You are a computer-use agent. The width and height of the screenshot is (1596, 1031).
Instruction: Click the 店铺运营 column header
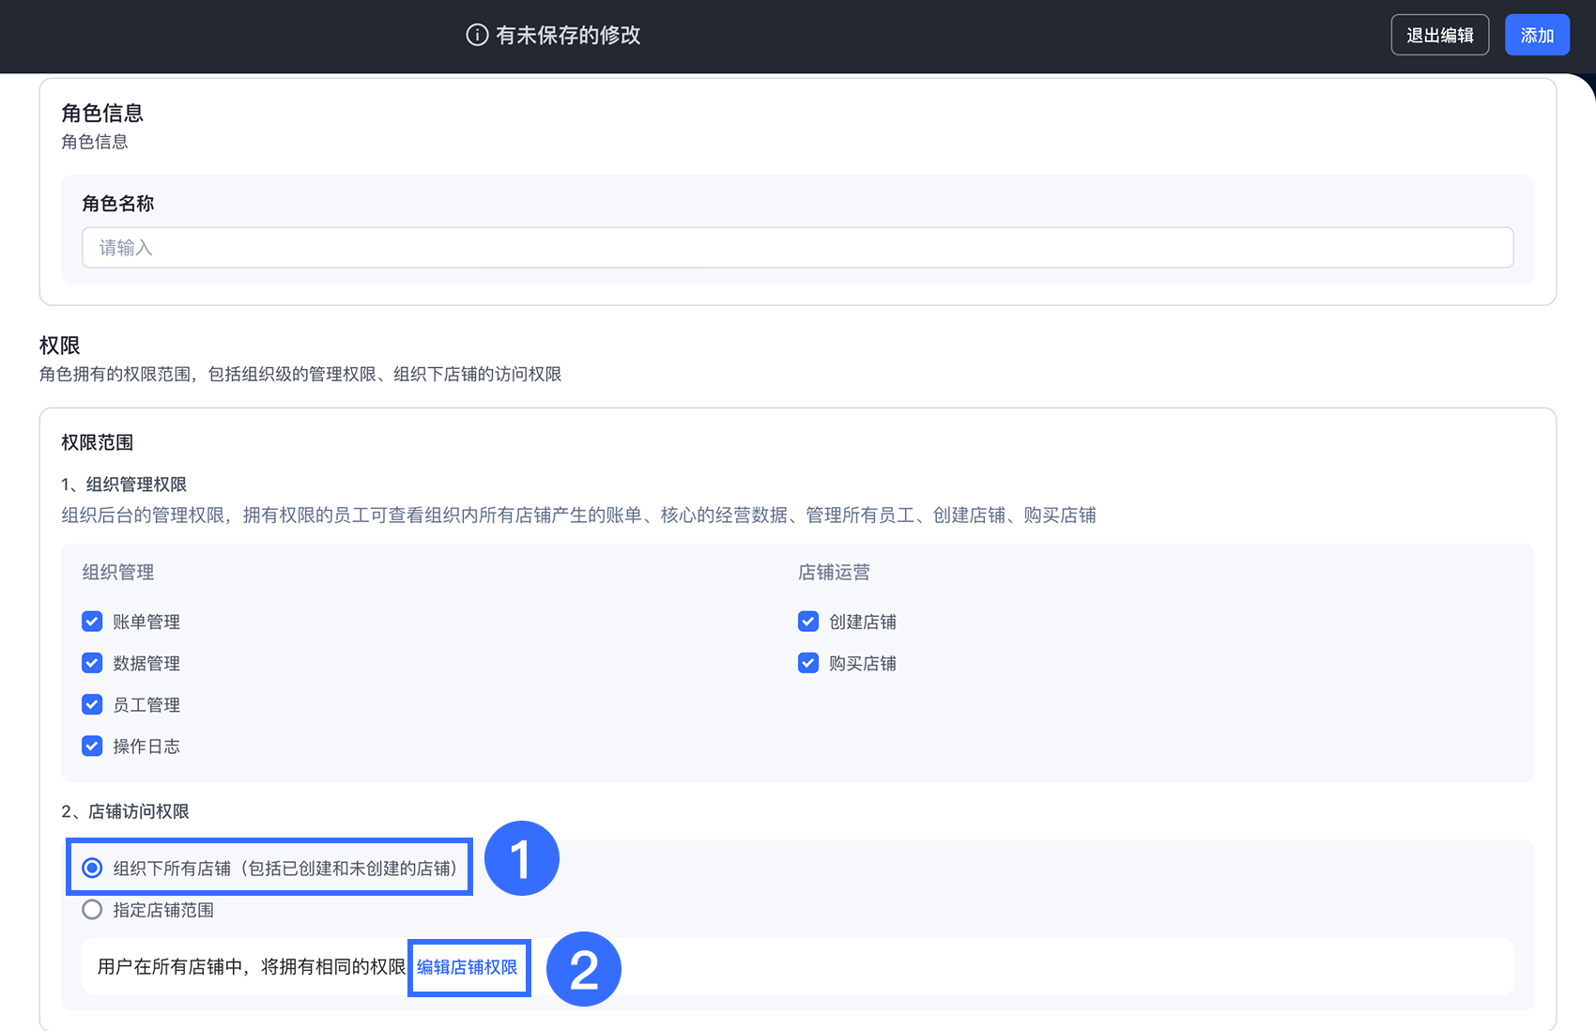point(834,573)
